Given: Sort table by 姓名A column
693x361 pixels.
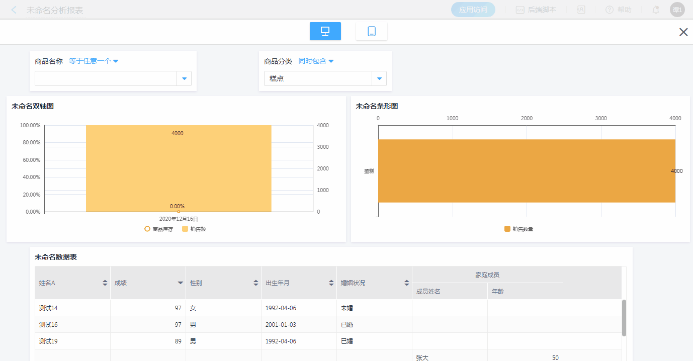Looking at the screenshot, I should 105,283.
